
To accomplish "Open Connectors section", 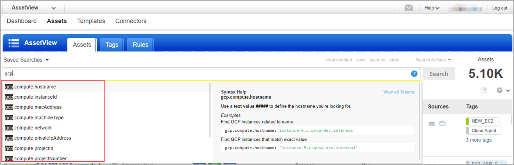I will pyautogui.click(x=131, y=21).
